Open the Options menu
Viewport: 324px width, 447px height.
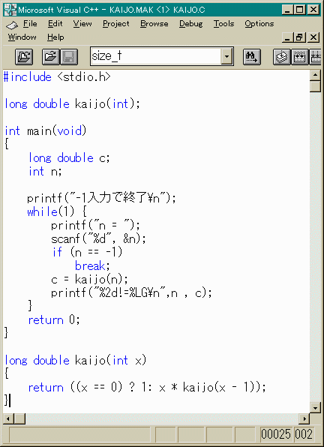pyautogui.click(x=259, y=24)
